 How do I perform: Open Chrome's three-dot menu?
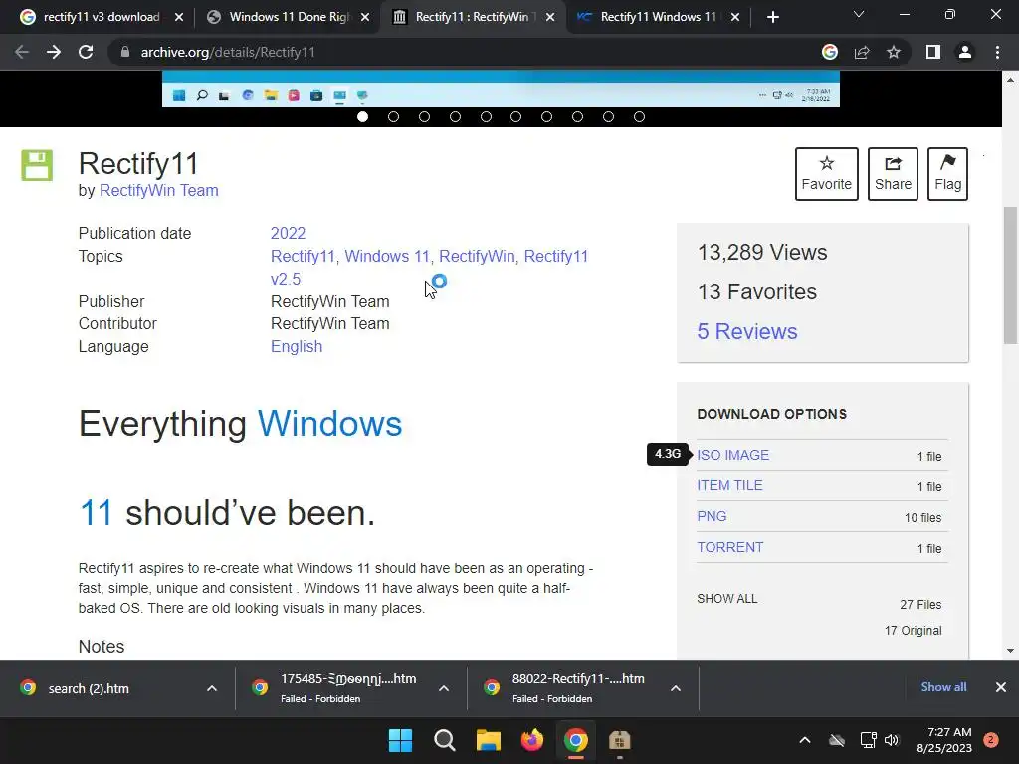click(x=997, y=52)
